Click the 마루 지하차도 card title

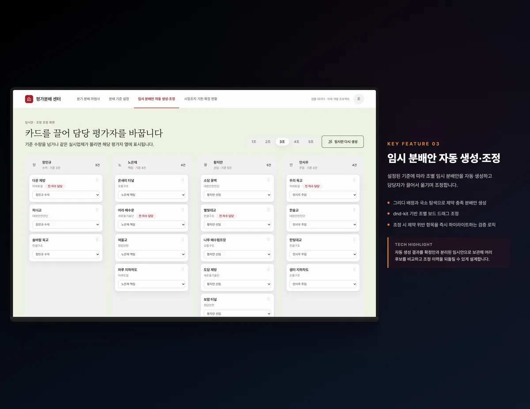pyautogui.click(x=128, y=269)
